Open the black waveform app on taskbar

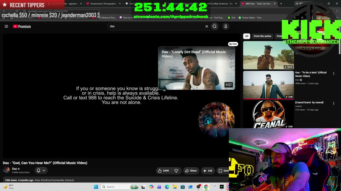pos(222,187)
